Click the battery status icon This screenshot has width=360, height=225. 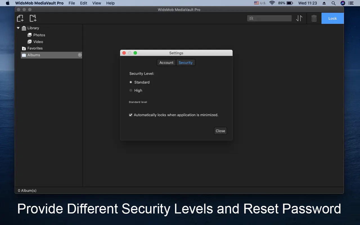(290, 3)
